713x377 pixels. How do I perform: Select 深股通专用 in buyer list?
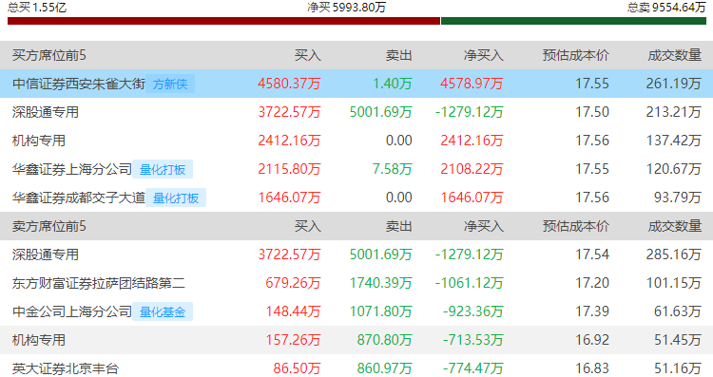(x=46, y=112)
